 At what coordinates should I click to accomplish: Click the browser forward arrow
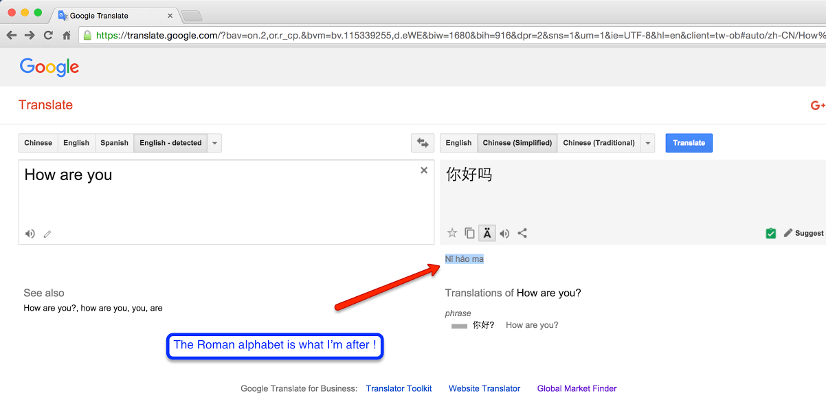tap(30, 35)
